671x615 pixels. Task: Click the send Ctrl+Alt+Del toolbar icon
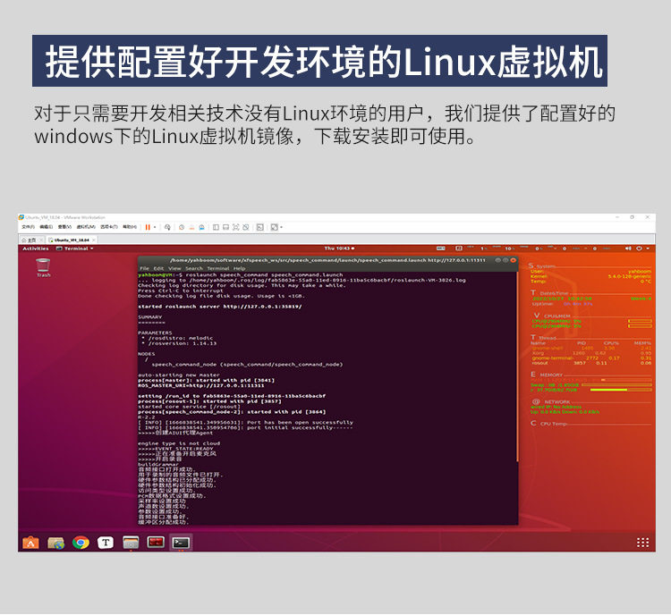167,227
